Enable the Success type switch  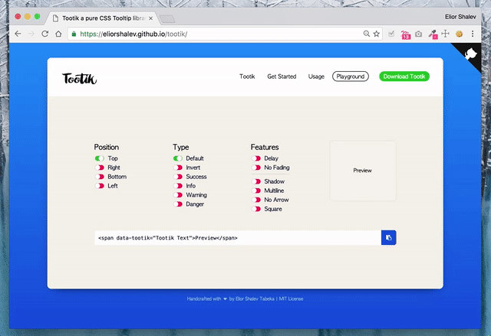click(177, 177)
